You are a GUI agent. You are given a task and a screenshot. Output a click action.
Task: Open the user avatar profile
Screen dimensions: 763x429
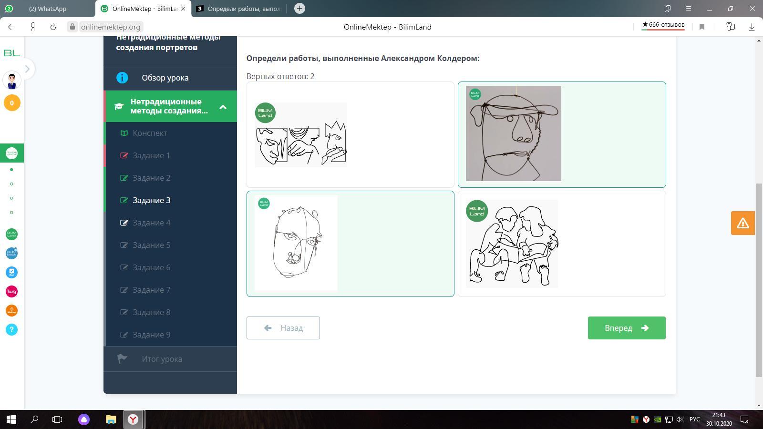(x=12, y=80)
